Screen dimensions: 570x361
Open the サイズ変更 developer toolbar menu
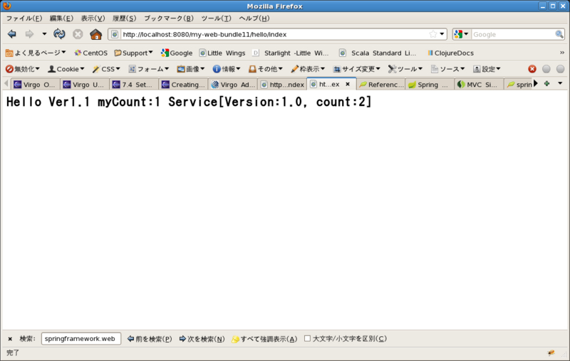coord(357,69)
